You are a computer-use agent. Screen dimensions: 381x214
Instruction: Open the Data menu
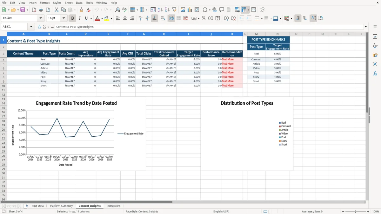point(79,3)
